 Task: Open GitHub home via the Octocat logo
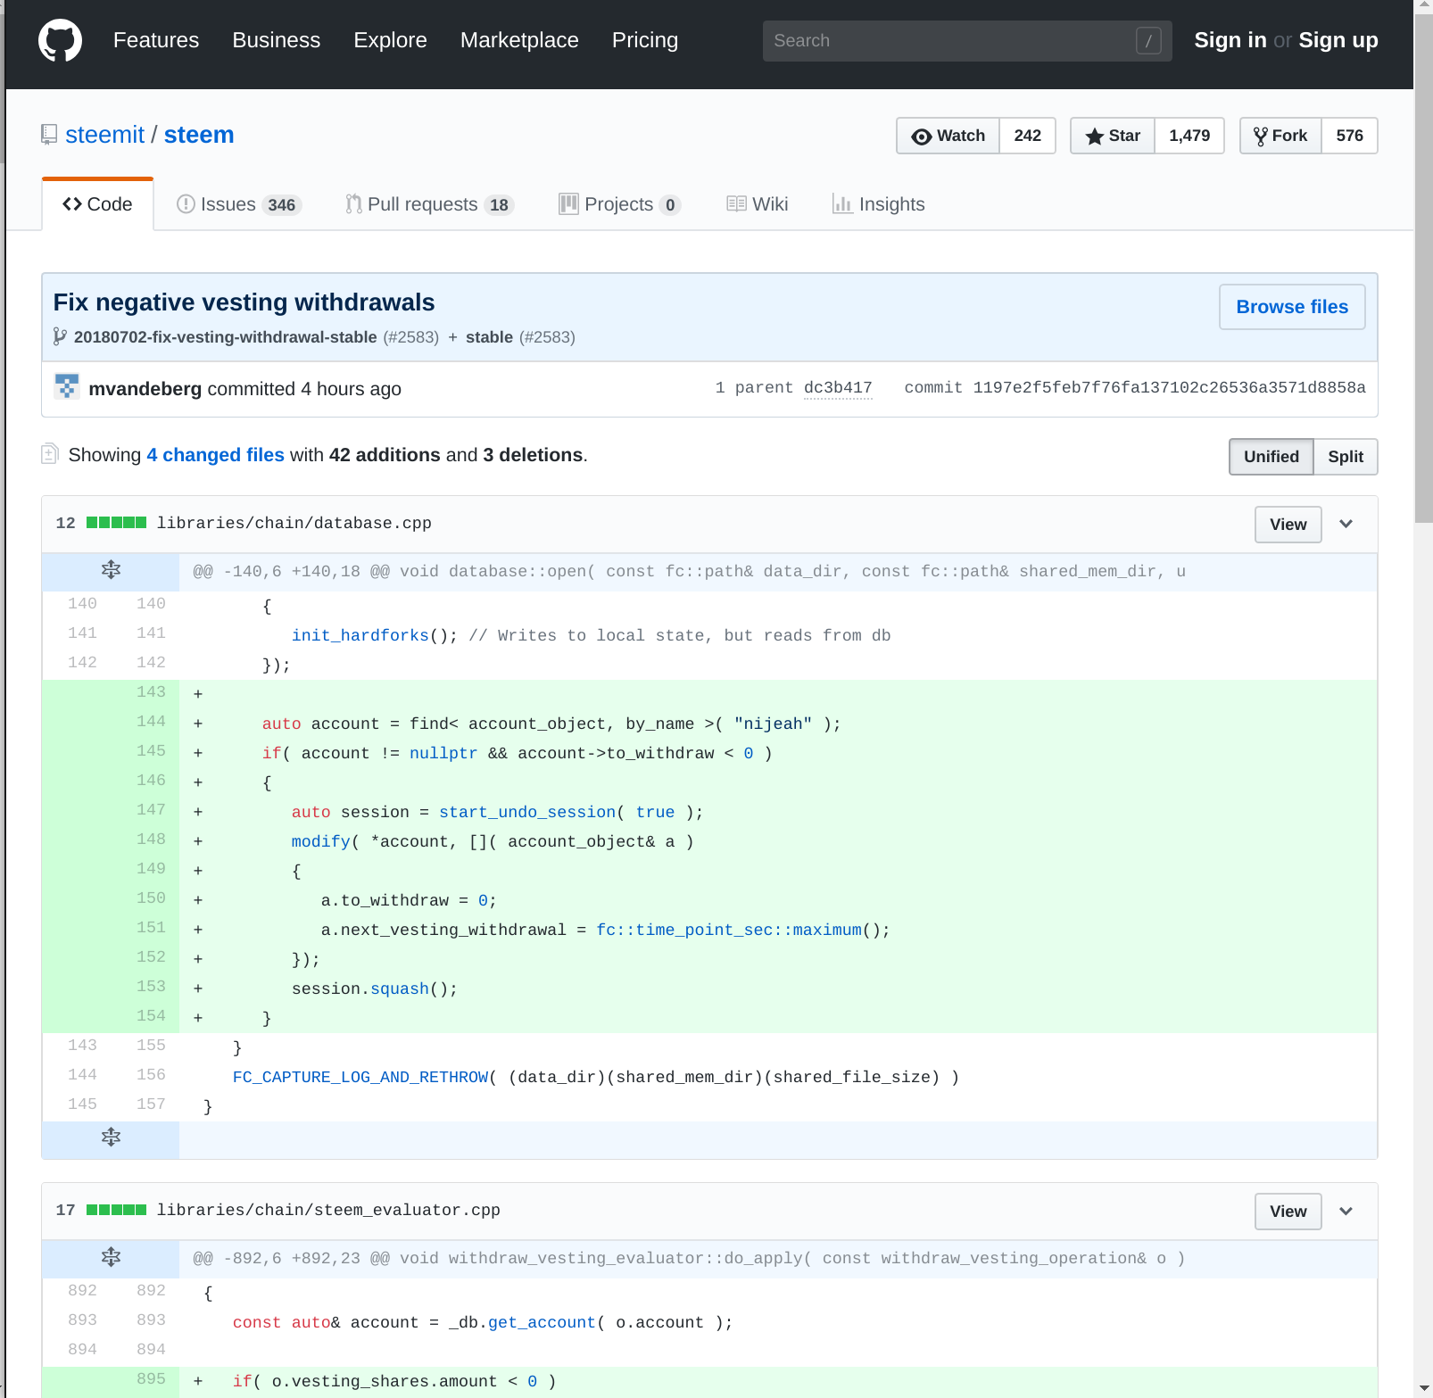point(60,41)
